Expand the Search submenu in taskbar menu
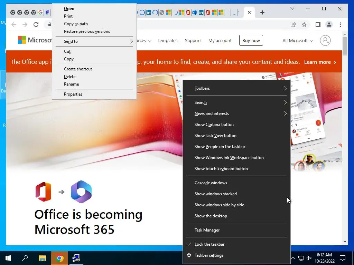Image resolution: width=354 pixels, height=265 pixels. point(236,102)
